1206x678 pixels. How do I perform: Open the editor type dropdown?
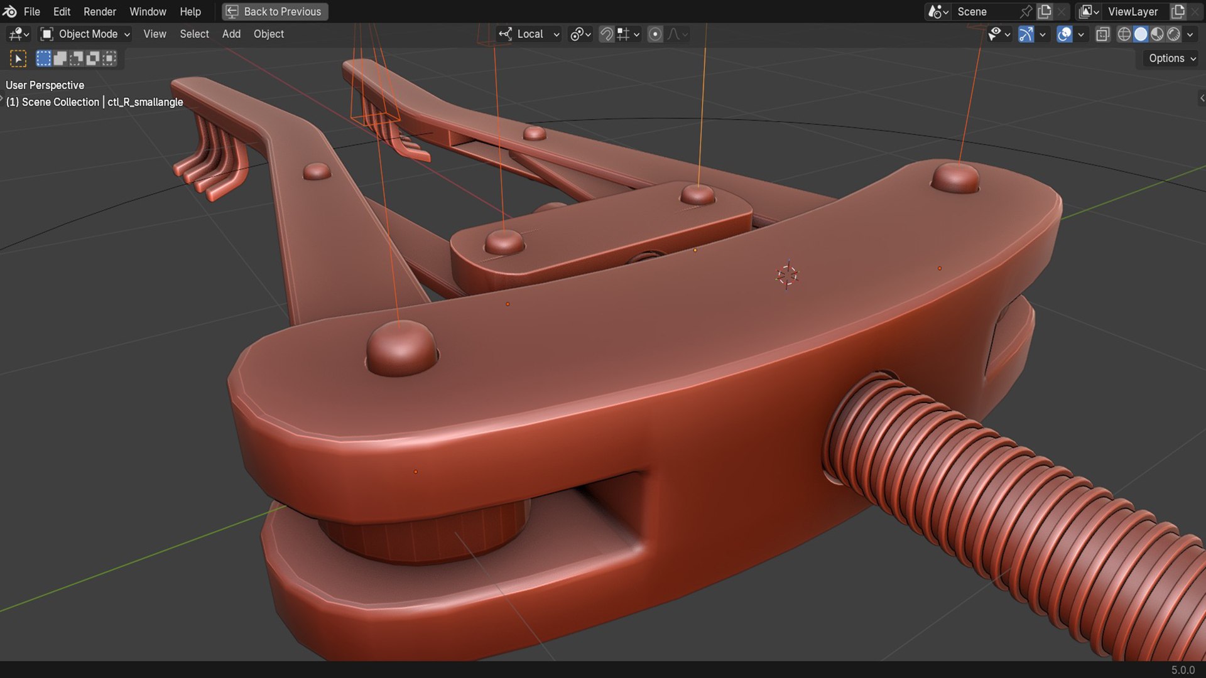coord(18,34)
